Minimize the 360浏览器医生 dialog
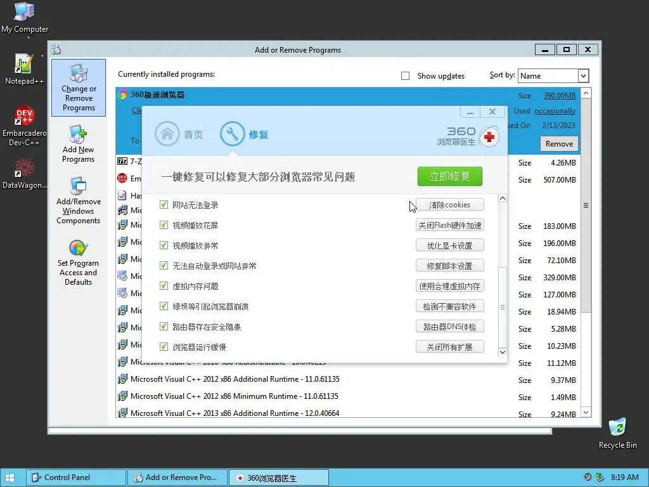 (x=470, y=112)
